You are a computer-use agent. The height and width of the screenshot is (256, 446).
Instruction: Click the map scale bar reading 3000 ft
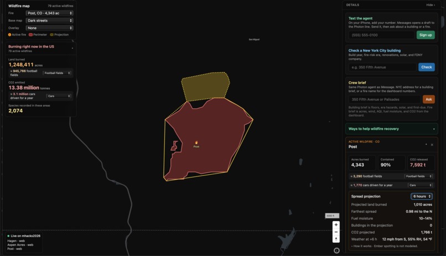(332, 216)
